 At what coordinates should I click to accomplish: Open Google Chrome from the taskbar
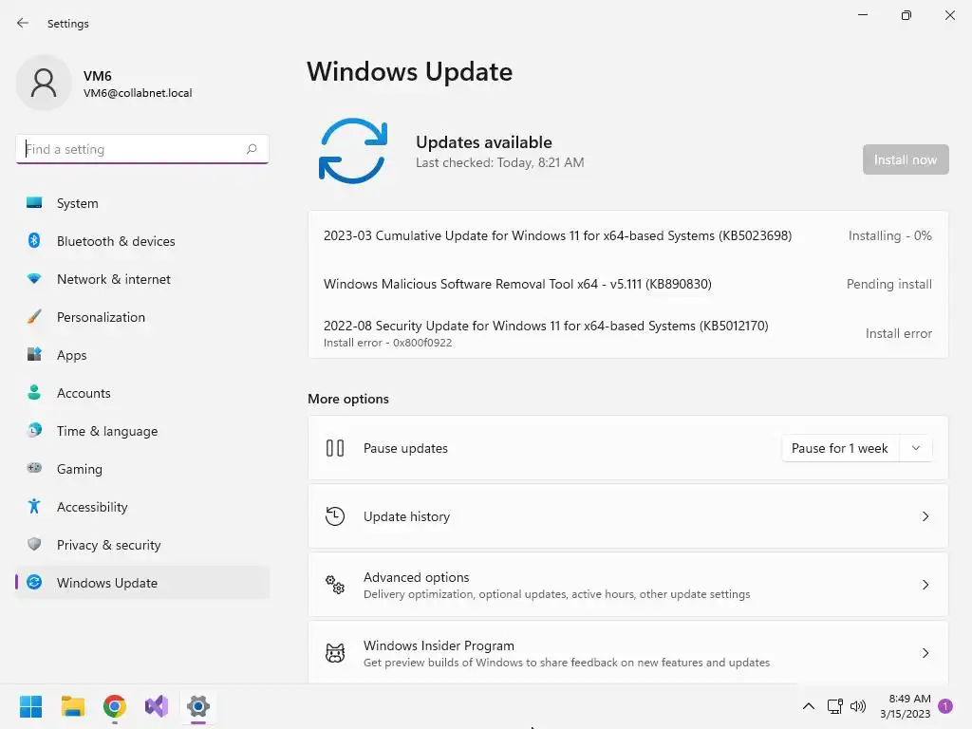click(x=115, y=706)
